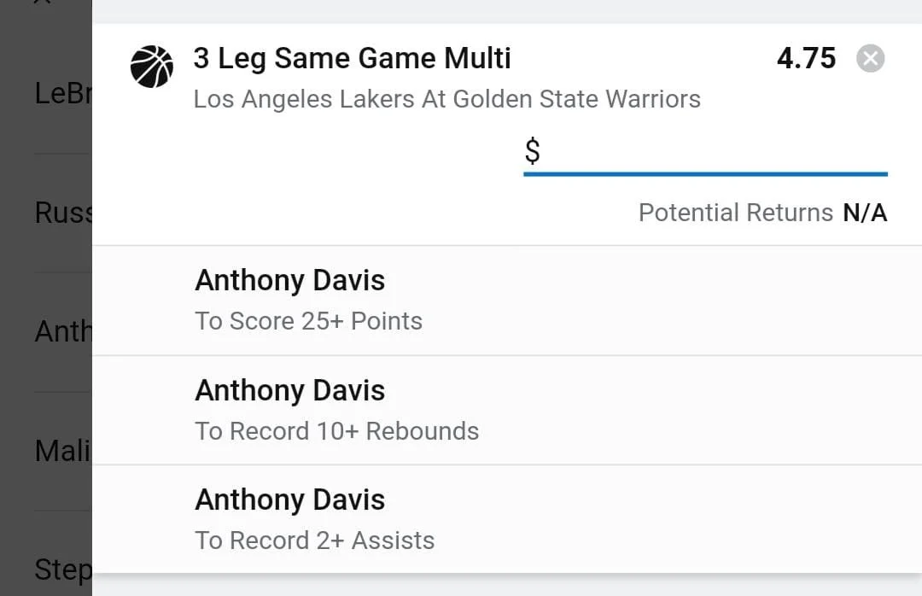
Task: Click the "To Record 2+ Assists" leg text
Action: (x=314, y=540)
